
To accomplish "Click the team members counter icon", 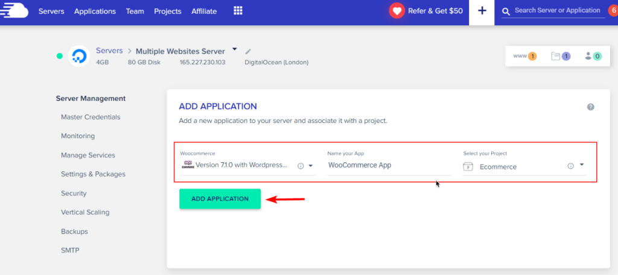I will (593, 56).
